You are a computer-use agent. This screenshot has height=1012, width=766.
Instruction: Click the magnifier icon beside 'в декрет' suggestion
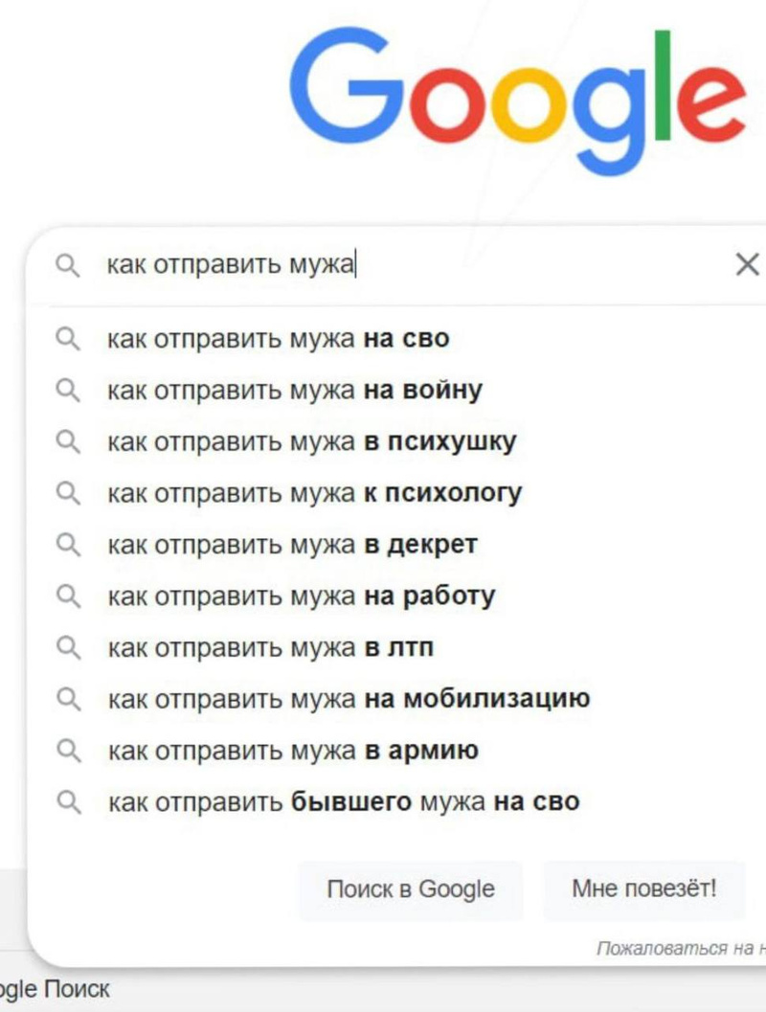[x=67, y=545]
